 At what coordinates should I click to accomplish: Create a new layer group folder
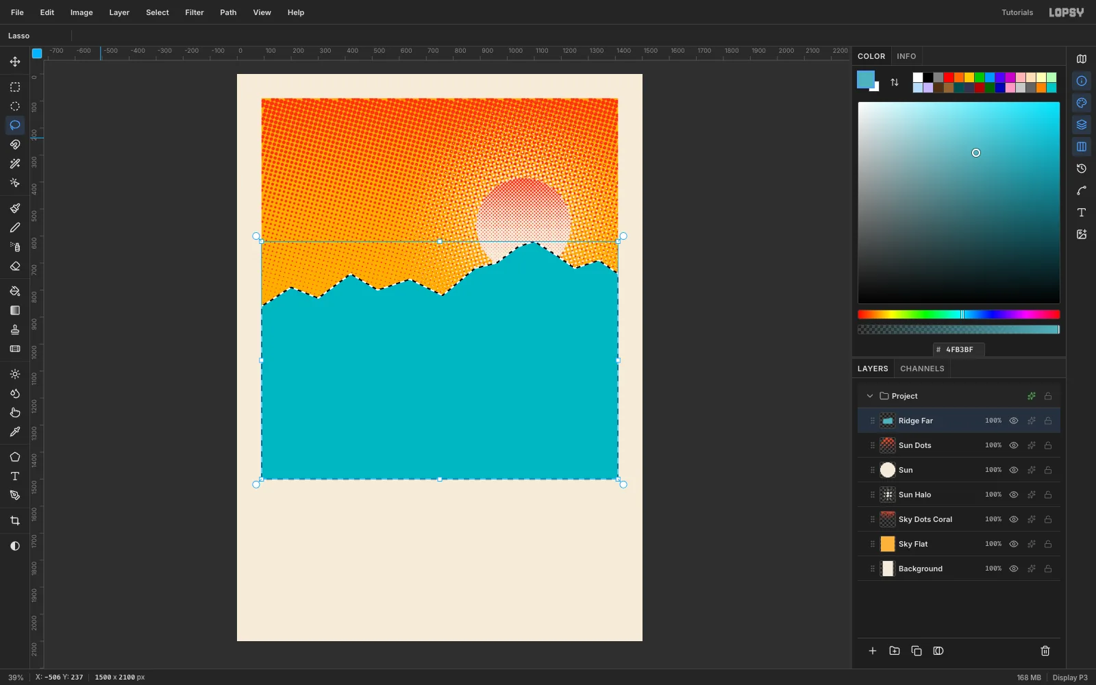click(x=895, y=651)
